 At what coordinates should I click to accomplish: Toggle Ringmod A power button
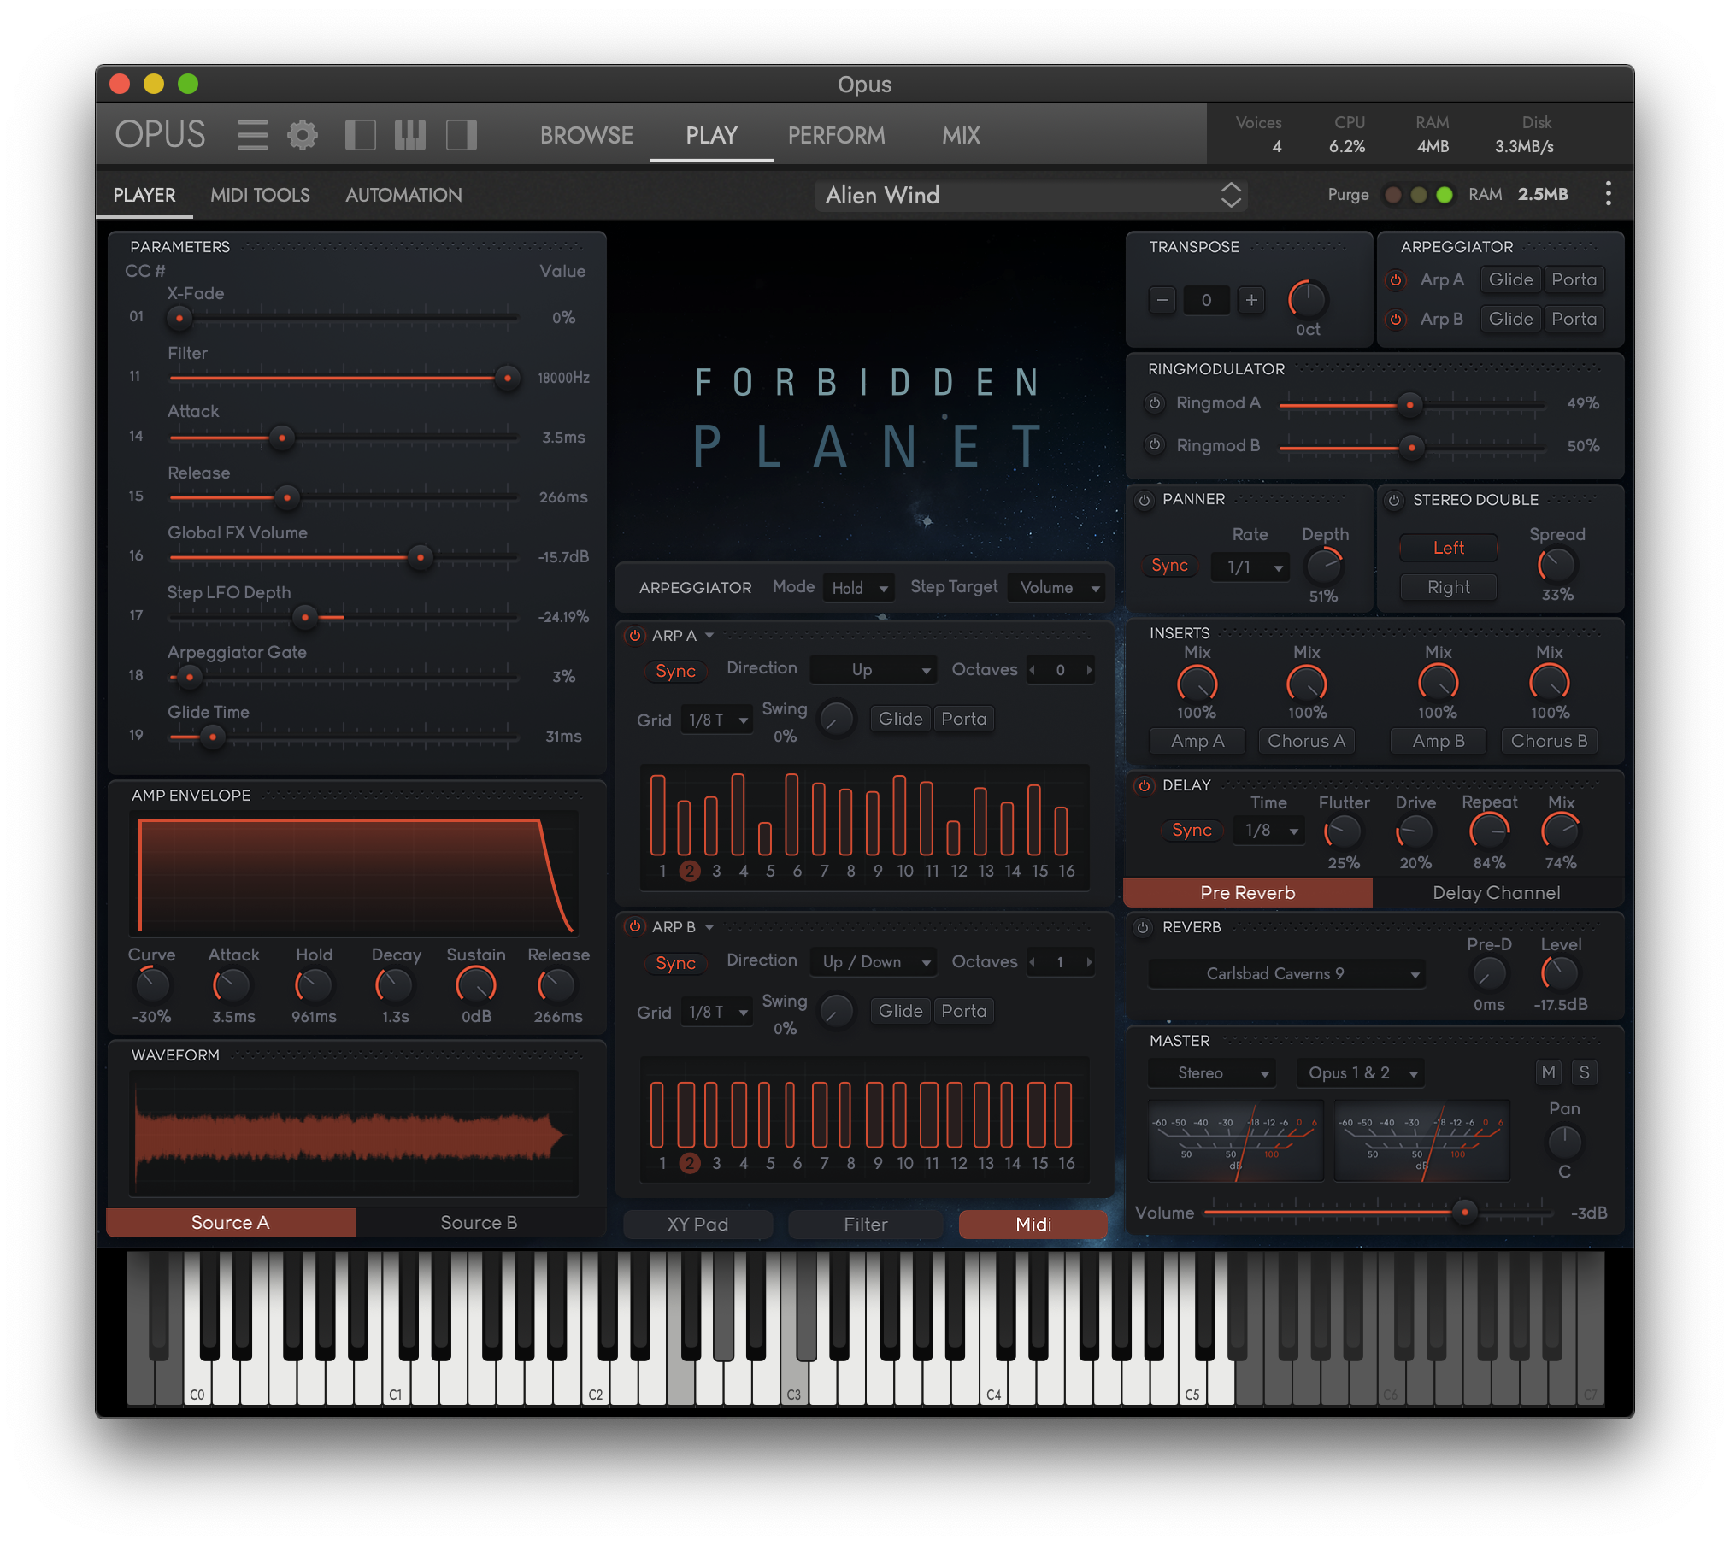(x=1155, y=402)
